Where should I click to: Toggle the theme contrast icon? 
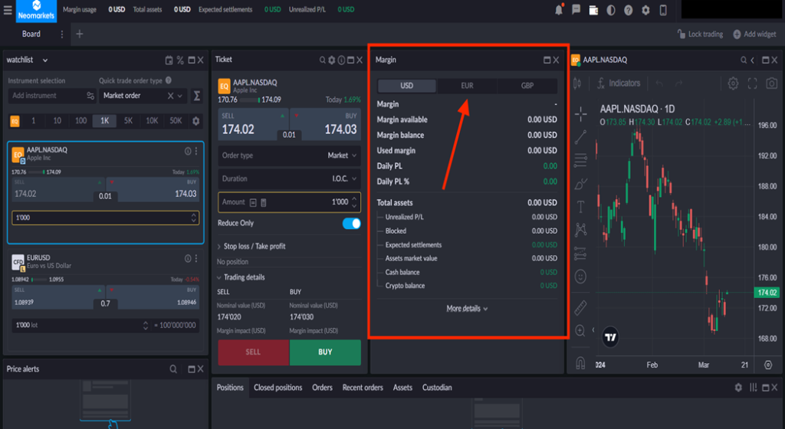point(611,10)
